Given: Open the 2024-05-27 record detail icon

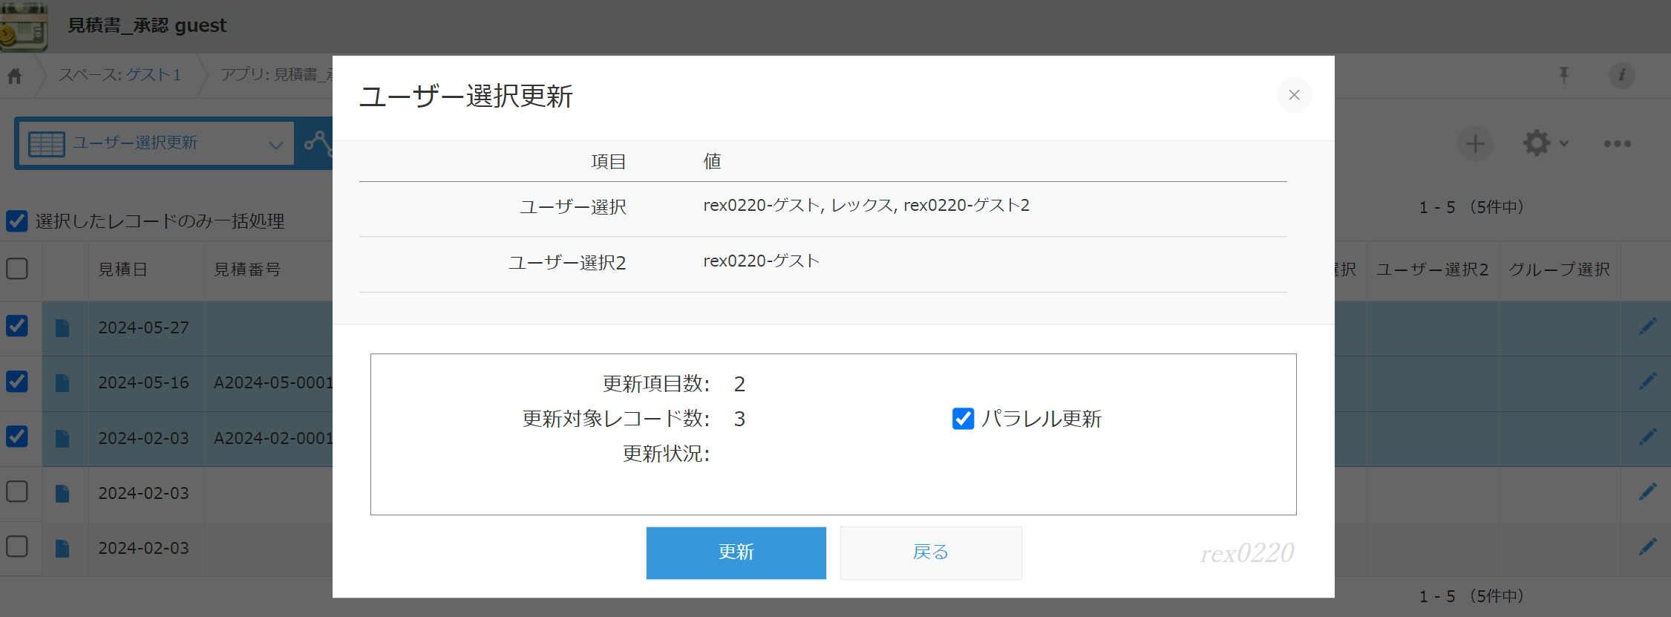Looking at the screenshot, I should 62,327.
